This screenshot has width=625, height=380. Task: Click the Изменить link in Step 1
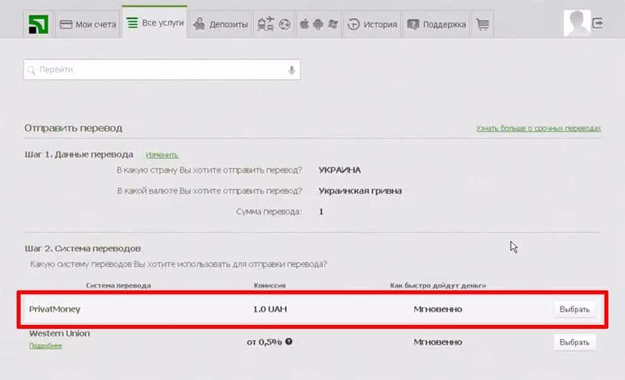162,155
